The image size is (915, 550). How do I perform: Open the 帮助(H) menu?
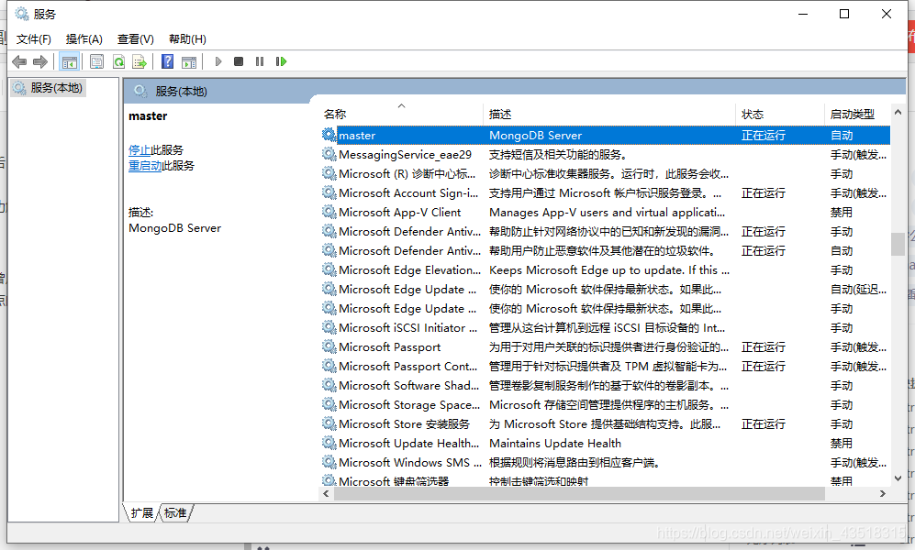[x=187, y=39]
